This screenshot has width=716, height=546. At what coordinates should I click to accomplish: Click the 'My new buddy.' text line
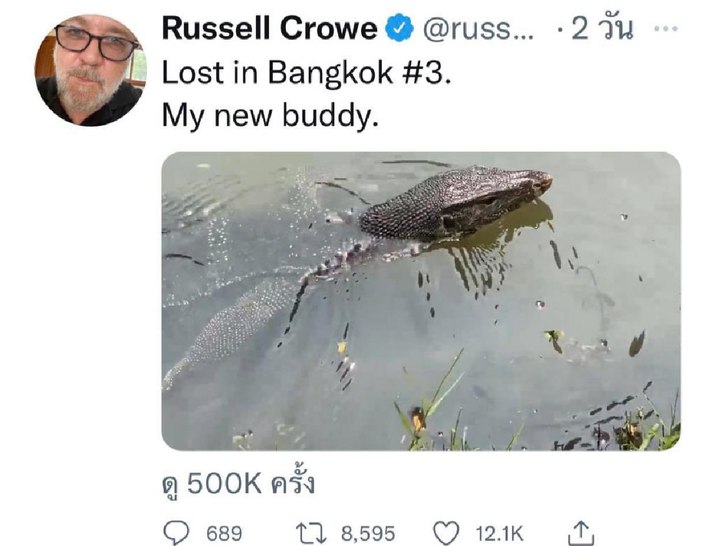tap(270, 116)
